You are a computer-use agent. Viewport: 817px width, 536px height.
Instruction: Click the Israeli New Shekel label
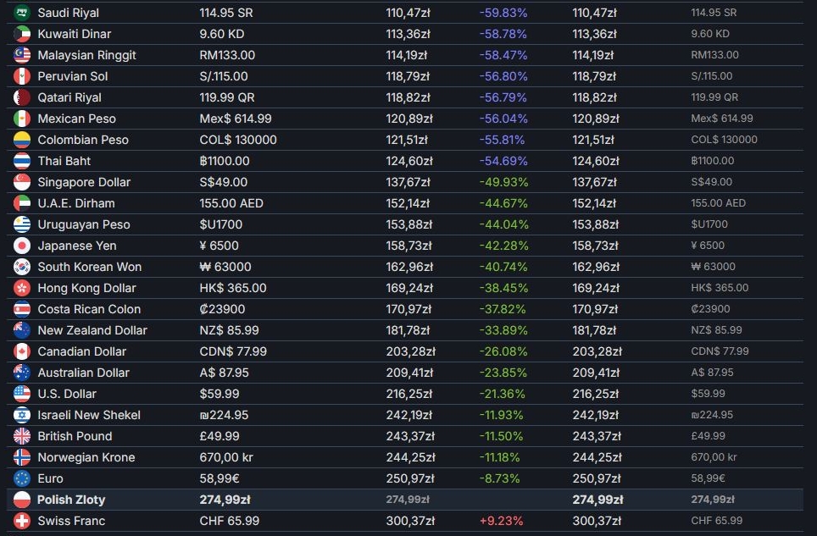coord(89,415)
